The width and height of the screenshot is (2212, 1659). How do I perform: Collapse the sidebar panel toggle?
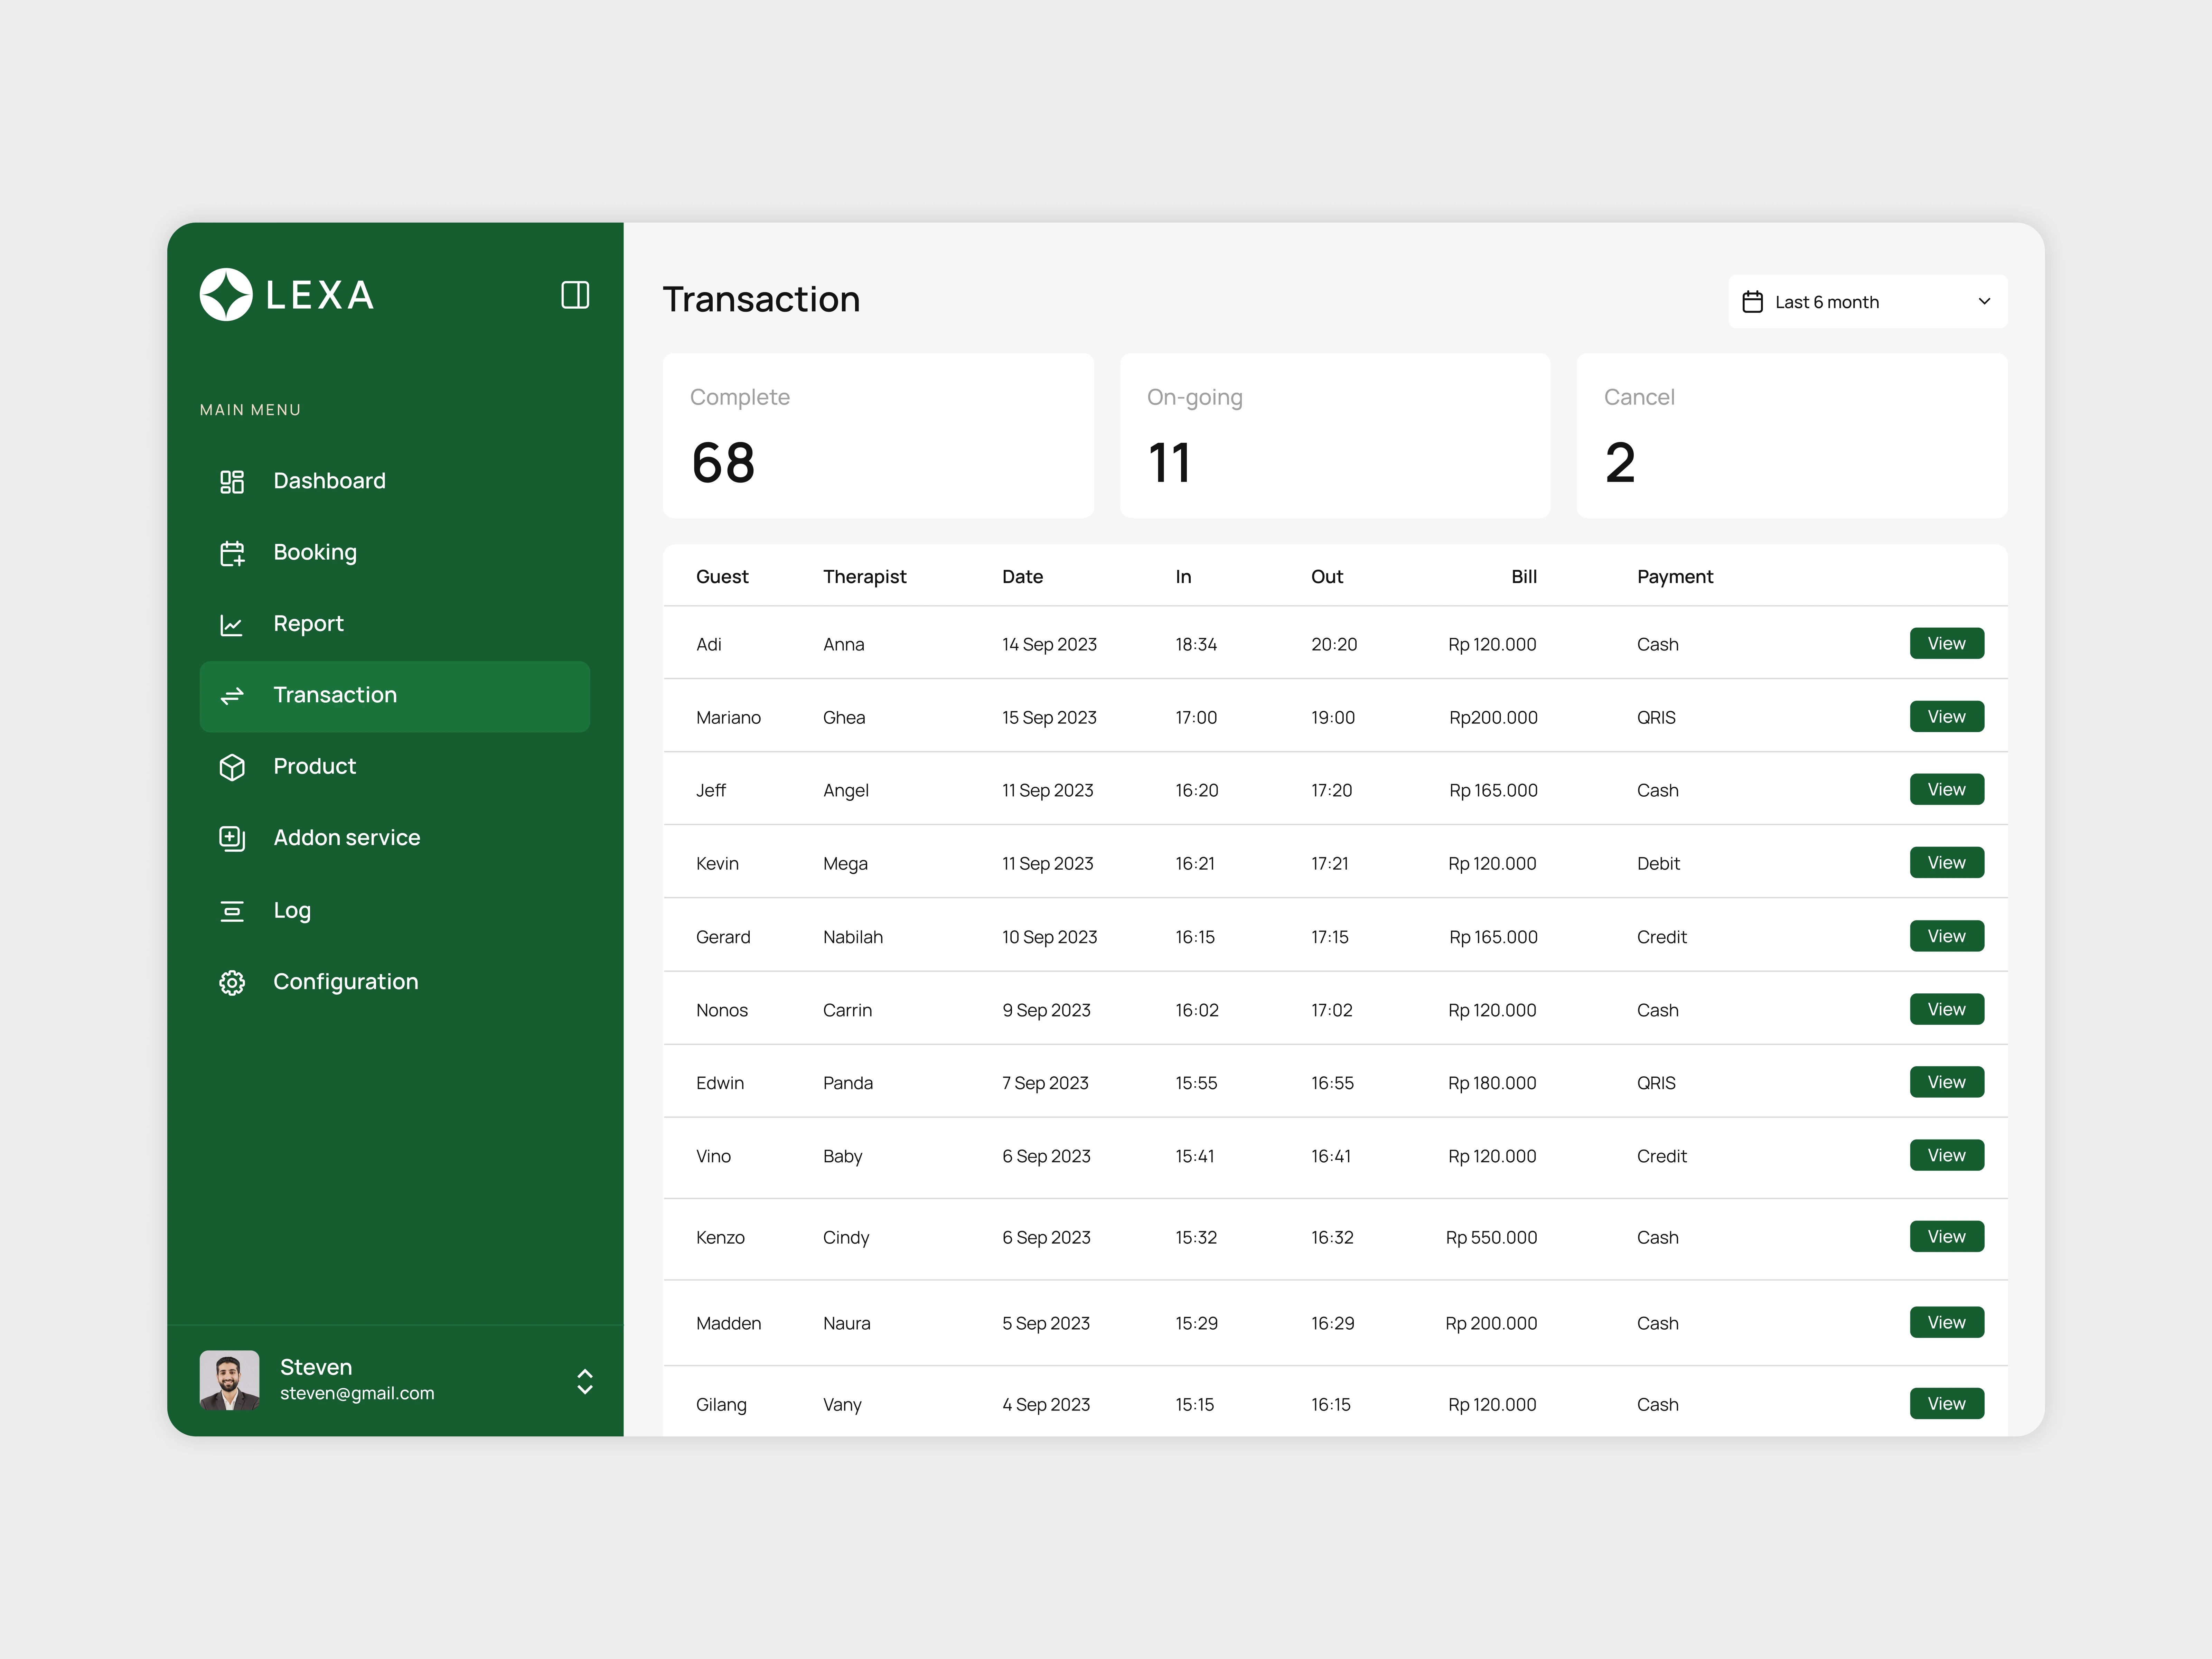click(575, 295)
